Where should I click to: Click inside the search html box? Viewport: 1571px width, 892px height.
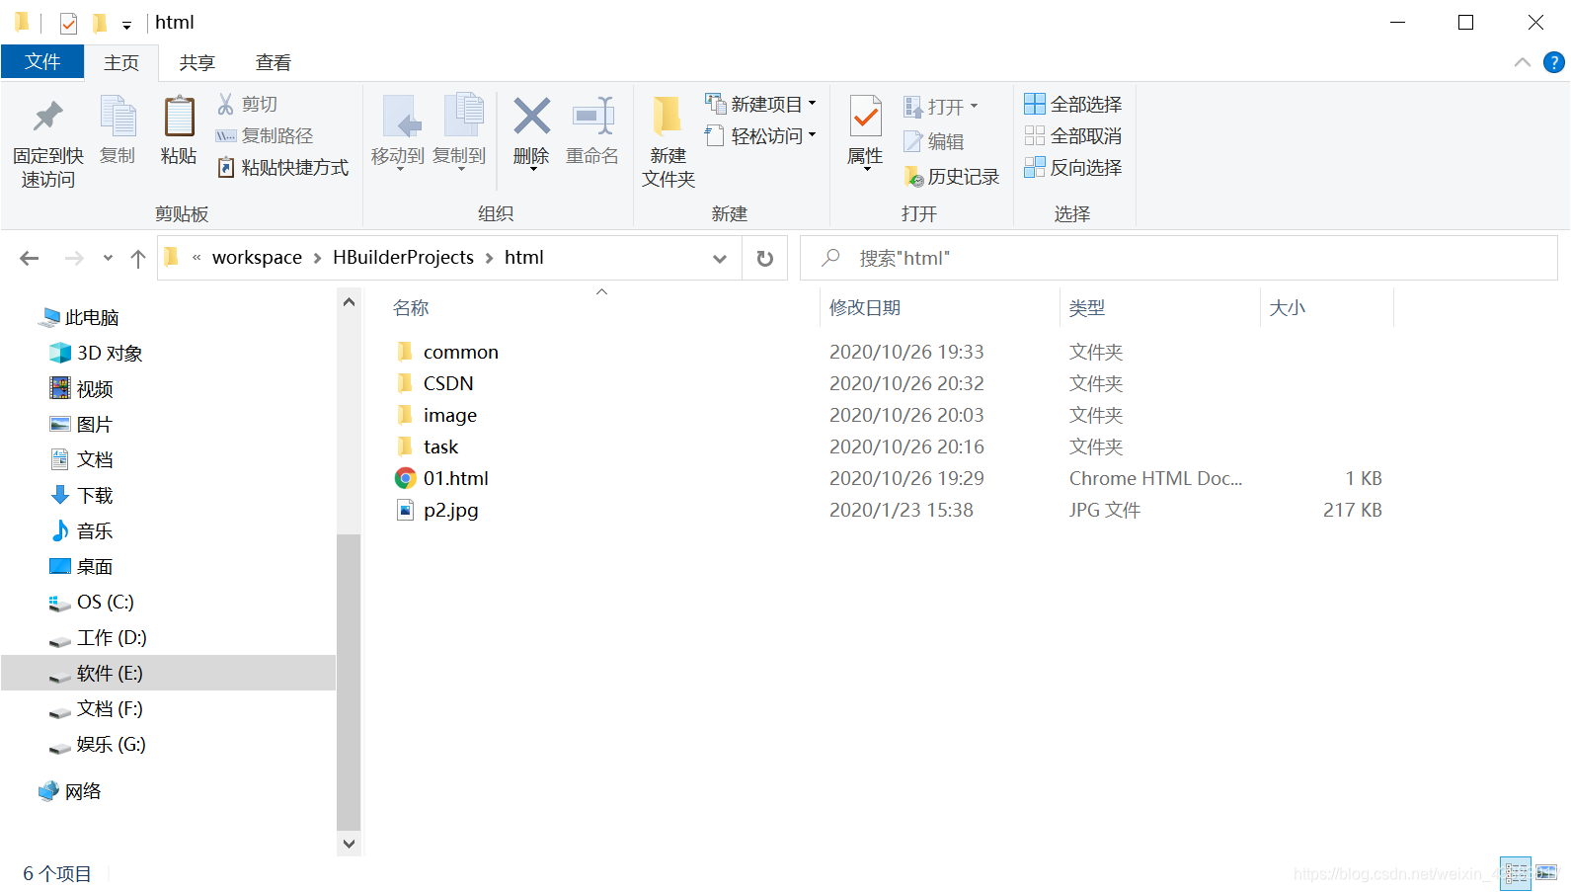[x=1178, y=258]
